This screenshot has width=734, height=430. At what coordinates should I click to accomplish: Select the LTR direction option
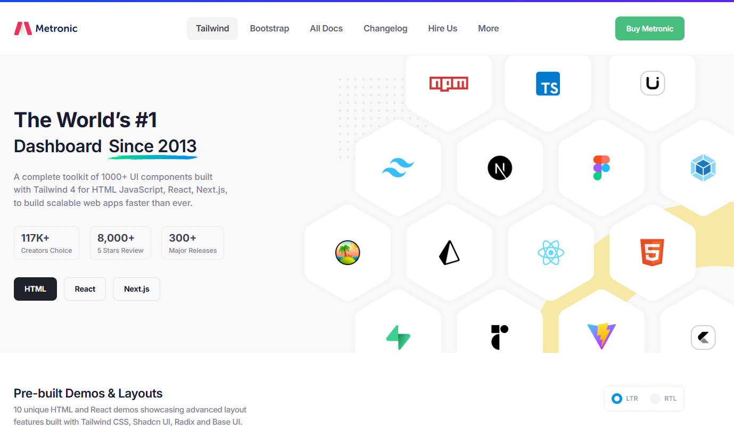coord(625,398)
